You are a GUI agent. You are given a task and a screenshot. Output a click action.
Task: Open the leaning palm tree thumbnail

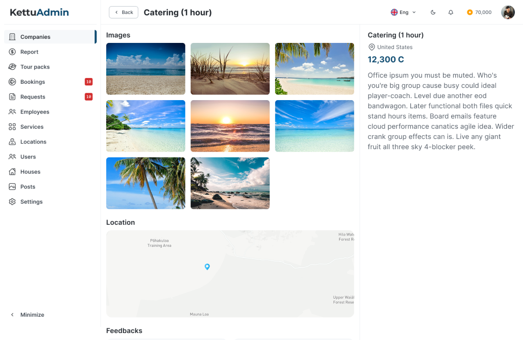(145, 183)
